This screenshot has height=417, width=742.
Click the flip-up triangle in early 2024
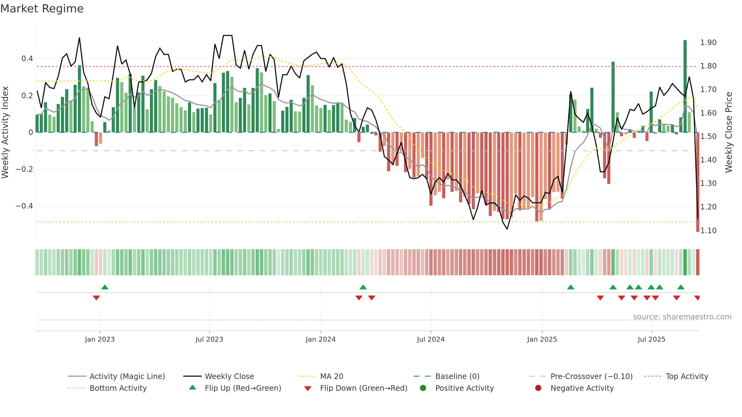coord(363,287)
